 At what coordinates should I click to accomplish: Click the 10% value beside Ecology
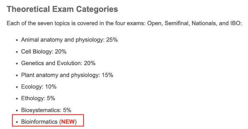point(51,87)
